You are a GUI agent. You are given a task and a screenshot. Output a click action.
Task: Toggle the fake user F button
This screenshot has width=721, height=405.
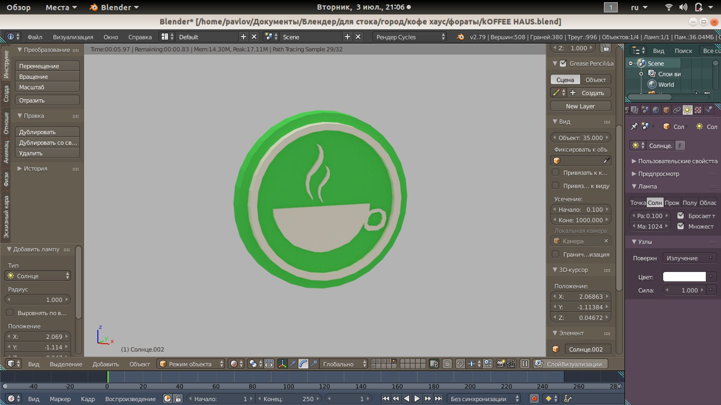[680, 146]
